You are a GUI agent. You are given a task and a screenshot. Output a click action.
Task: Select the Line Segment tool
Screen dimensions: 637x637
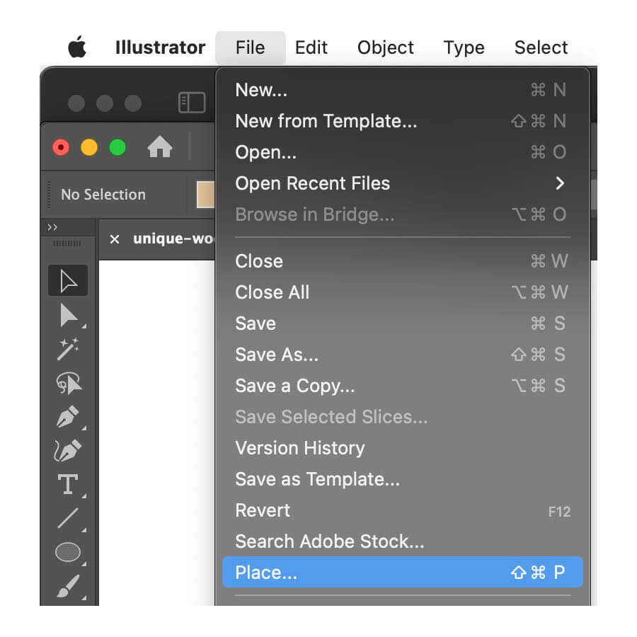(68, 518)
